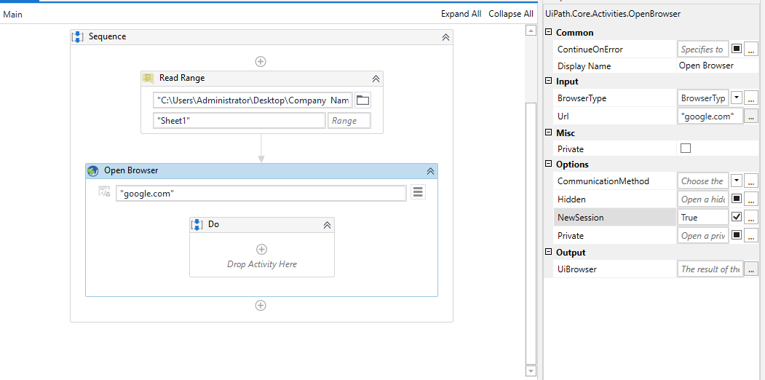
Task: Click the selector icon beside google.com field
Action: click(x=104, y=191)
